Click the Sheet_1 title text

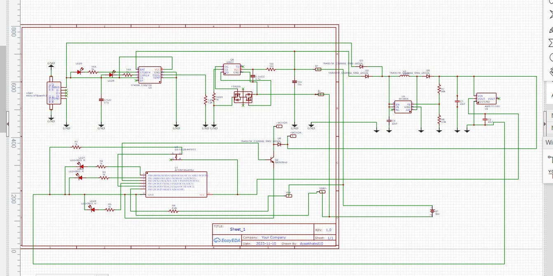(x=238, y=229)
